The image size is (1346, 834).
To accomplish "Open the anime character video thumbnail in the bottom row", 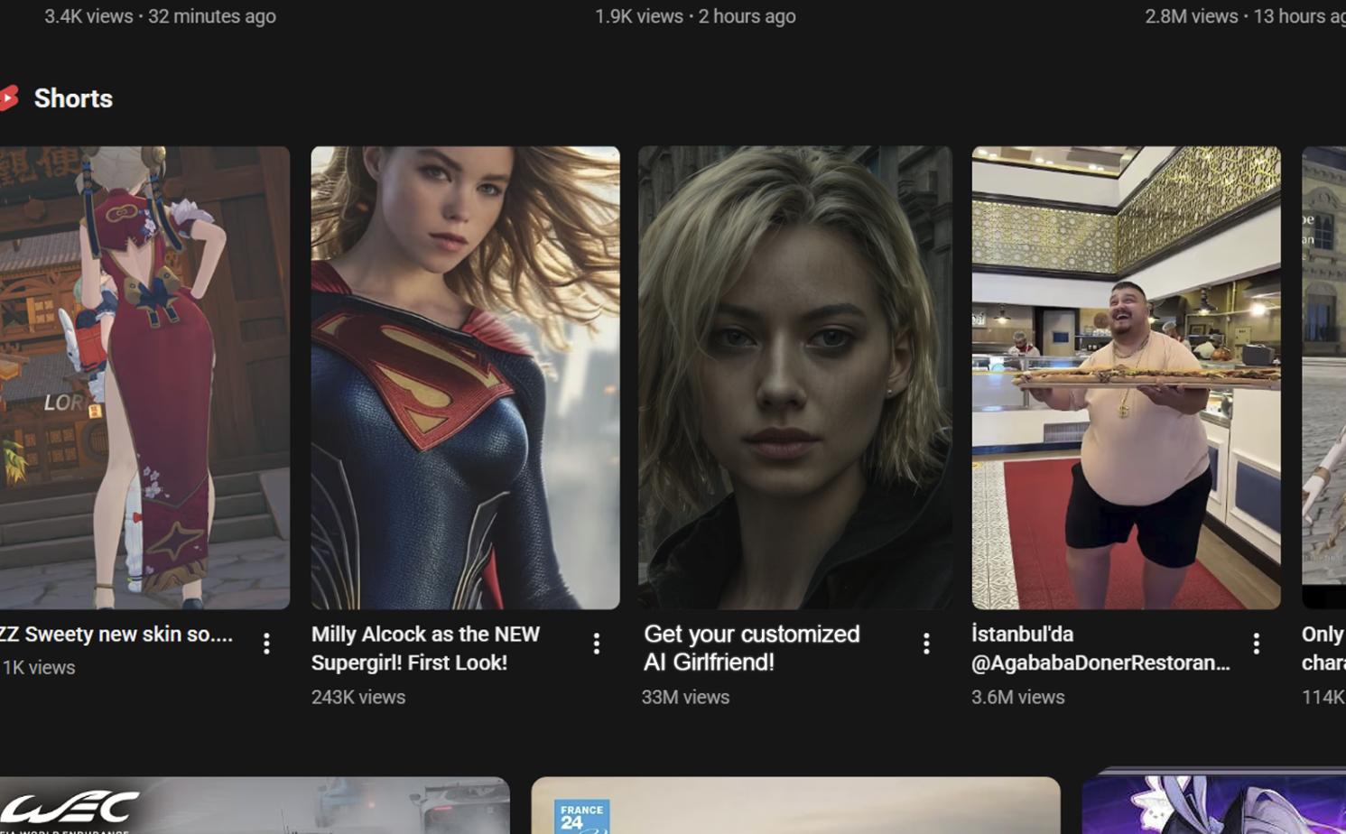I will click(1214, 803).
